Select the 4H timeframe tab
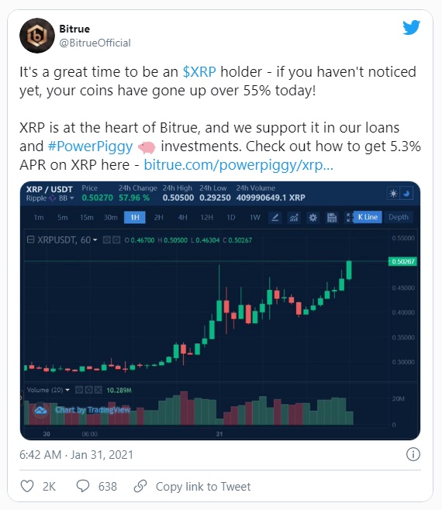442x510 pixels. coord(182,217)
